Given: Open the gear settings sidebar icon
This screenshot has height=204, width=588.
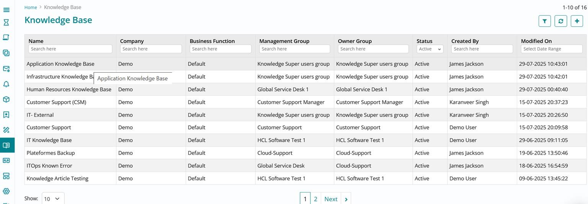Looking at the screenshot, I should pyautogui.click(x=6, y=191).
